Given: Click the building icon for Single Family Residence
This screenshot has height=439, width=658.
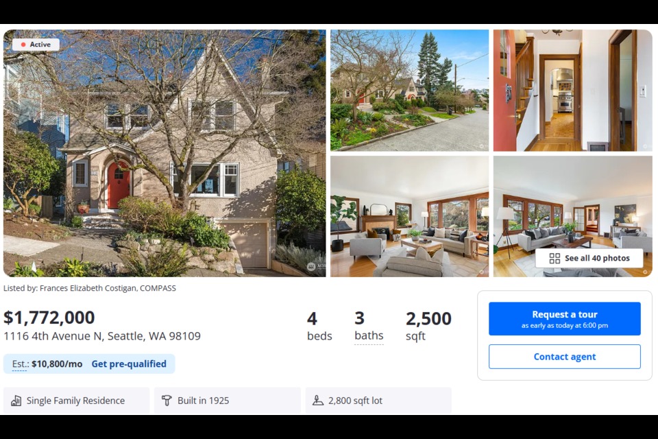Looking at the screenshot, I should pyautogui.click(x=16, y=401).
